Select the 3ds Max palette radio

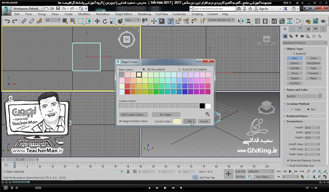point(144,69)
